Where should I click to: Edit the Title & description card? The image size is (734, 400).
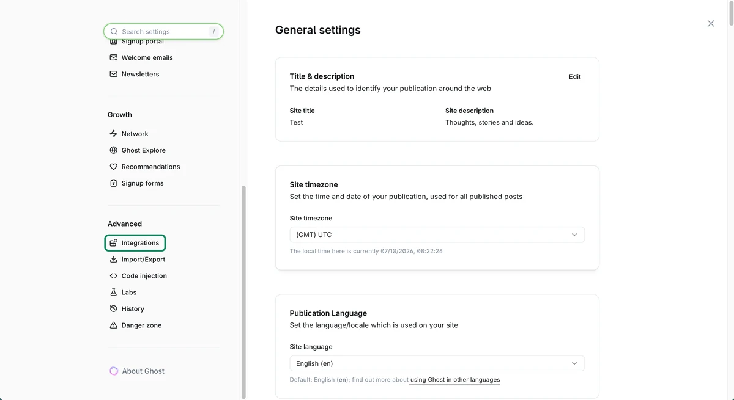click(575, 76)
